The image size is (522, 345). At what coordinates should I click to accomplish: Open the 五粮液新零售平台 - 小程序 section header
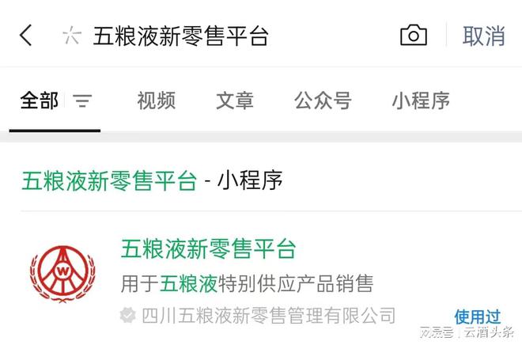(152, 181)
